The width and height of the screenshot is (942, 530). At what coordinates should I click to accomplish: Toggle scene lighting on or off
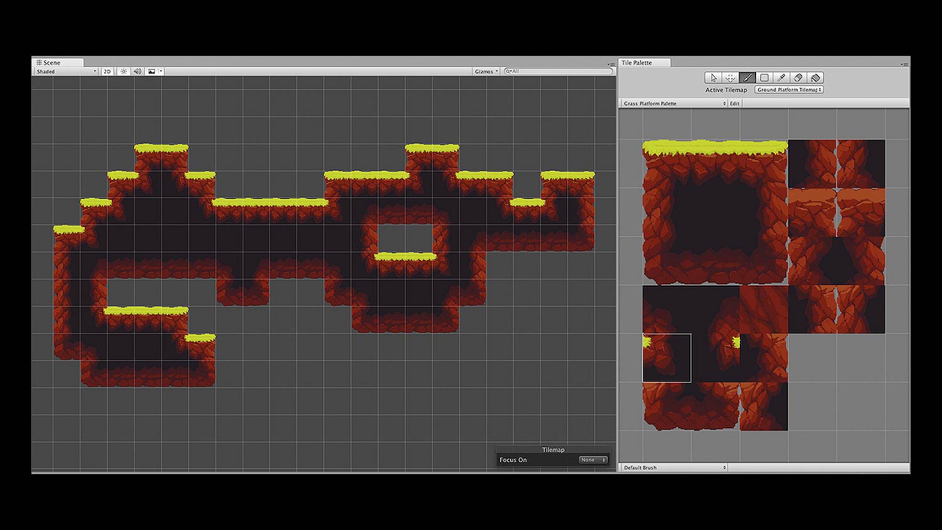[x=124, y=71]
